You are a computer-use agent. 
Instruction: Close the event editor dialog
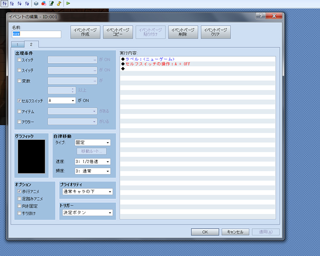pos(274,16)
